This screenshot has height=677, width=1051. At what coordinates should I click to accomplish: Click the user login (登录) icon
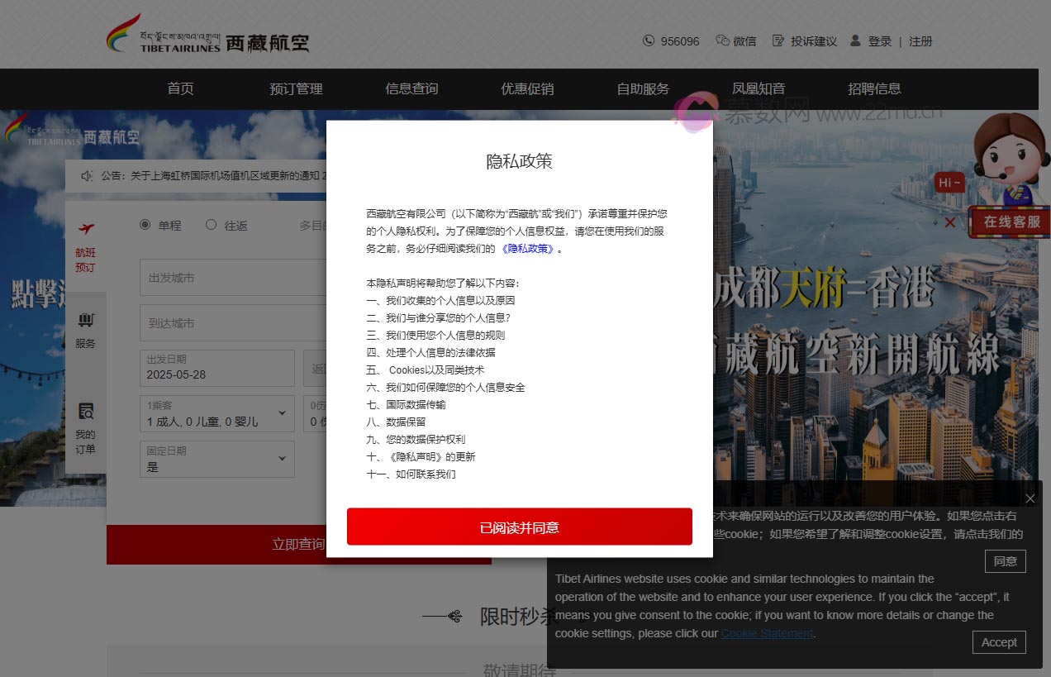[x=855, y=41]
